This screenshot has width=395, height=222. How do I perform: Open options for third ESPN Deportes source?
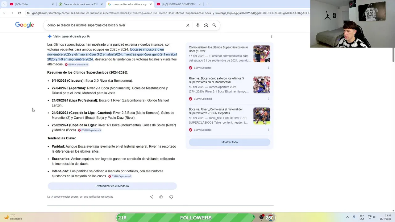click(x=268, y=130)
